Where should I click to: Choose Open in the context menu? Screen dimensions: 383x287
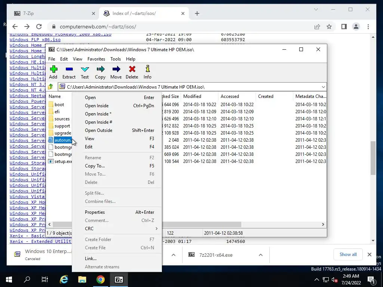point(117,98)
